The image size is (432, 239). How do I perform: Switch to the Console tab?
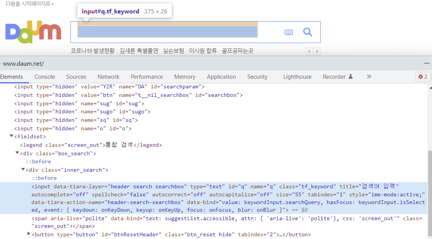point(45,77)
